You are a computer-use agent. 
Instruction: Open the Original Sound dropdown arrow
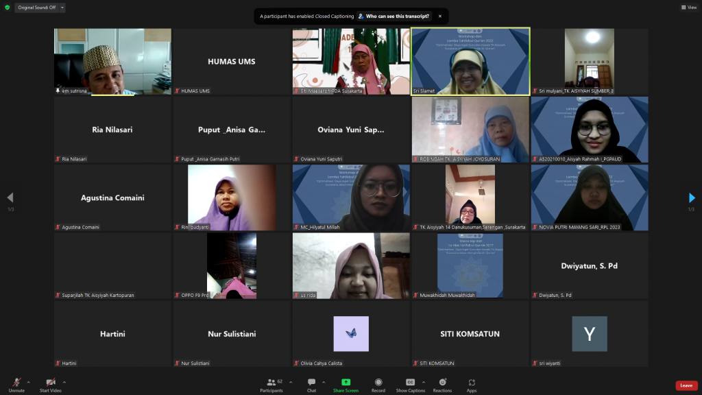pos(62,8)
